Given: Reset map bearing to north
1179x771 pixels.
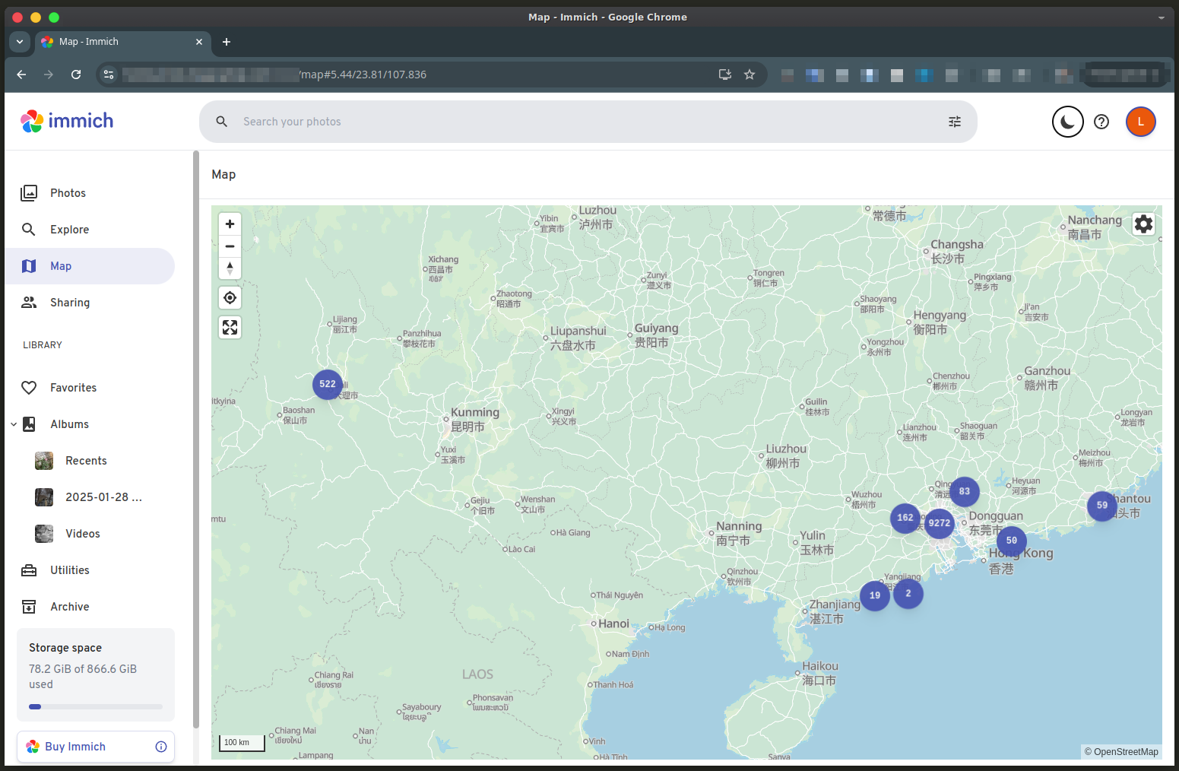Looking at the screenshot, I should click(x=230, y=268).
